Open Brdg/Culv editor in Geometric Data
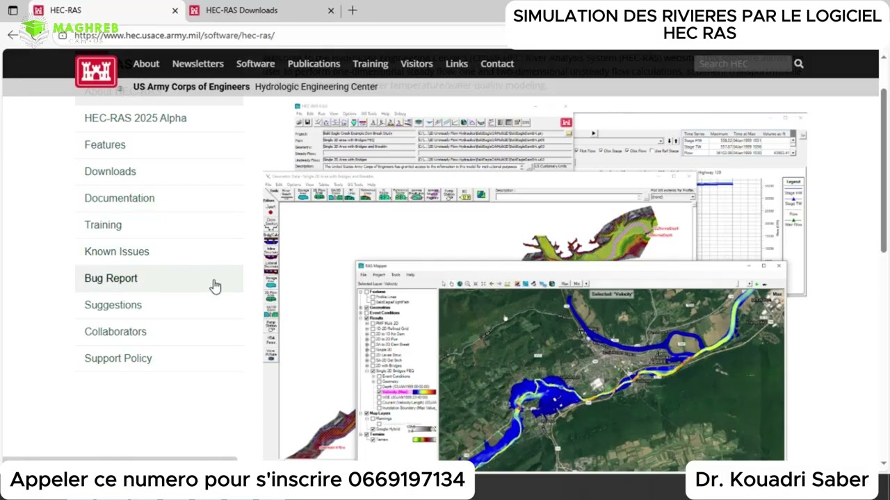Screen dimensions: 890x500 pyautogui.click(x=270, y=240)
